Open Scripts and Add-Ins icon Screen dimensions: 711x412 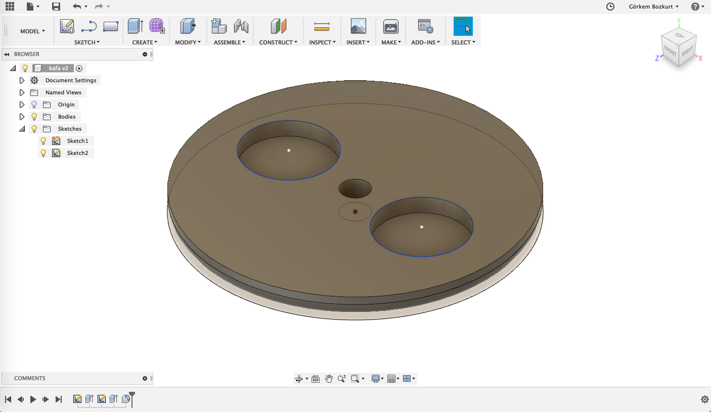coord(425,26)
